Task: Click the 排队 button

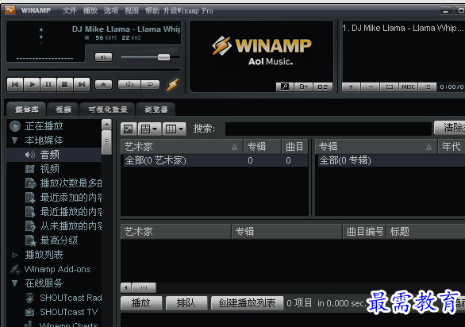Action: [x=186, y=303]
